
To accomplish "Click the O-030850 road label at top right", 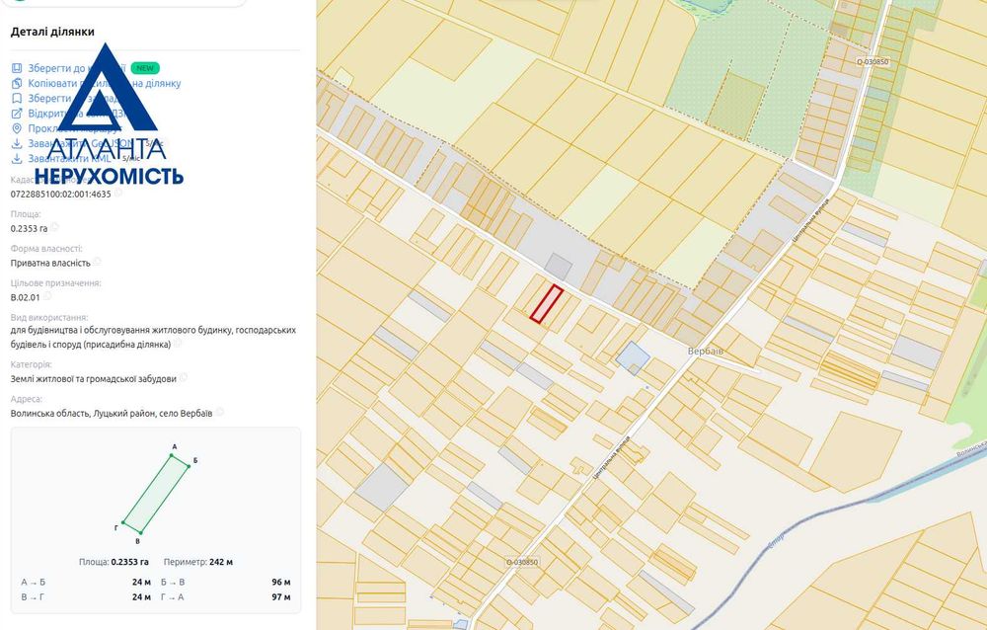I will click(873, 62).
